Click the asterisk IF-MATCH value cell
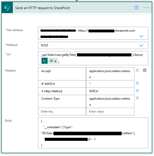 point(110,84)
